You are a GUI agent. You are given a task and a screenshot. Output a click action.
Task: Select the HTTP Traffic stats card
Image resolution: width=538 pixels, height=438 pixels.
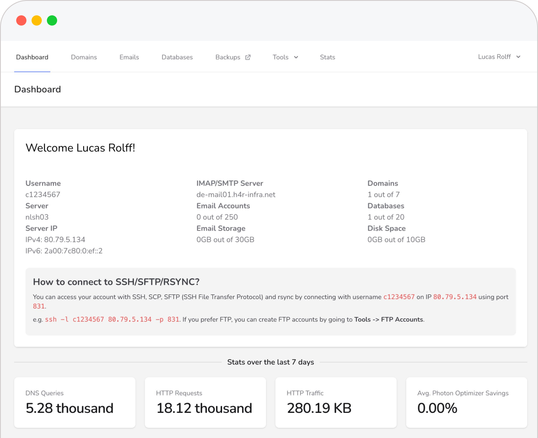point(336,402)
